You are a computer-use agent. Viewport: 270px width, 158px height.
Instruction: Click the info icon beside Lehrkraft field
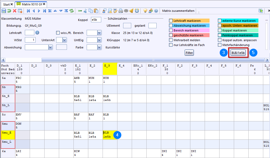[x=37, y=33]
